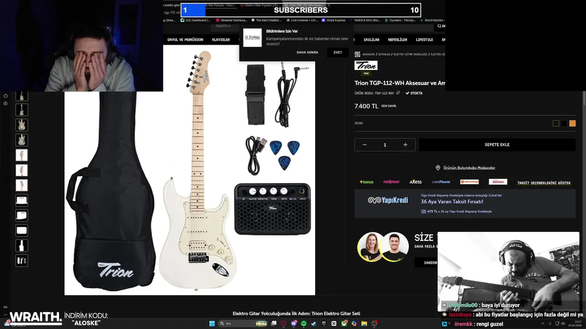Image resolution: width=586 pixels, height=329 pixels.
Task: Open DAVUL VE PERKÜSYON menu
Action: (185, 40)
